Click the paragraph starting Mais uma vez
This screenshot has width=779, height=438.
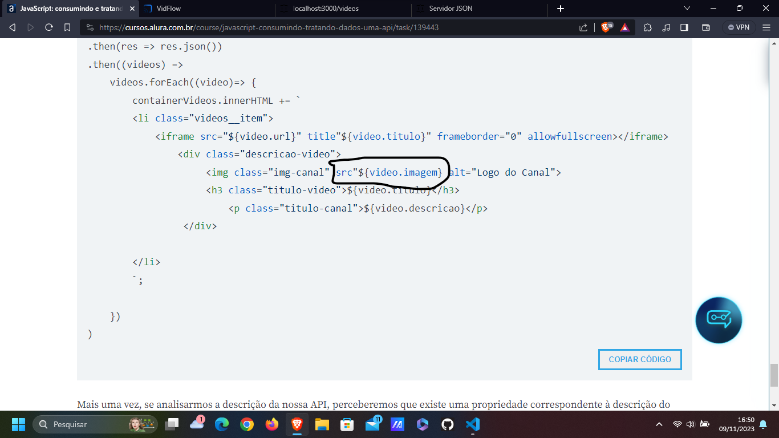point(374,405)
